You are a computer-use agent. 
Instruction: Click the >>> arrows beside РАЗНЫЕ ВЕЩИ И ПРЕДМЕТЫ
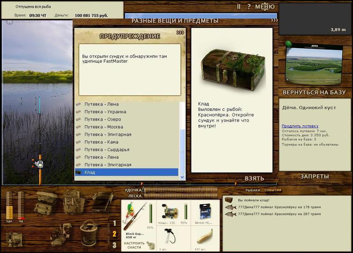[x=274, y=20]
